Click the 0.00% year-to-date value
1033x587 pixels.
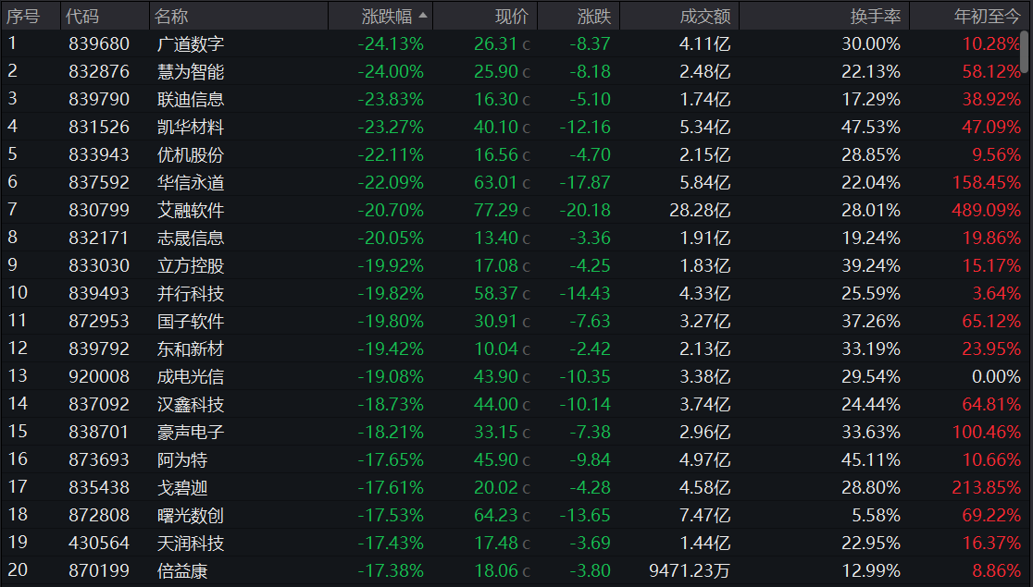[996, 376]
